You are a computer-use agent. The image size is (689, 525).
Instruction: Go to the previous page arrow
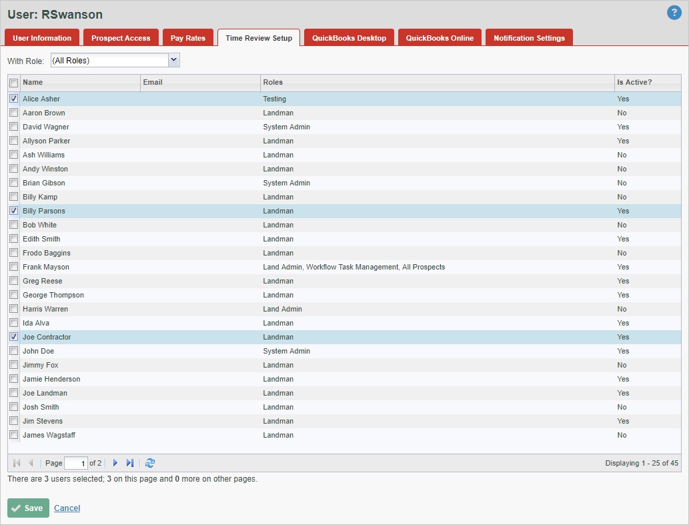pos(31,463)
